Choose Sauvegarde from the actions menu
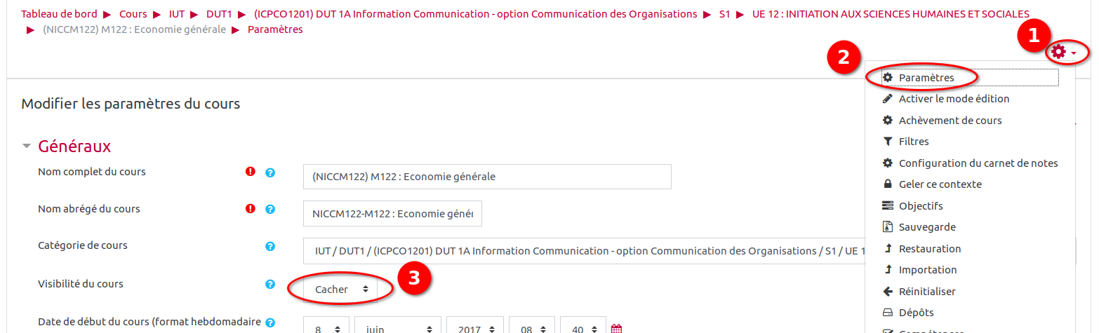The image size is (1099, 333). pos(926,227)
